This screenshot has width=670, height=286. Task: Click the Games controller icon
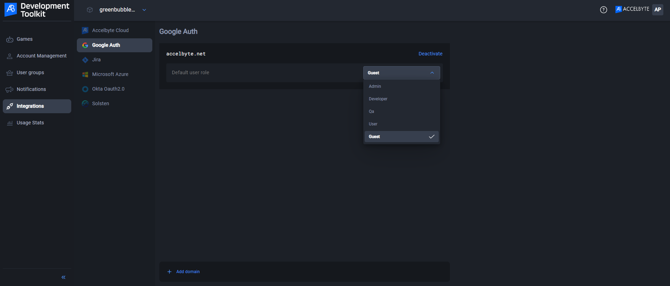(10, 39)
